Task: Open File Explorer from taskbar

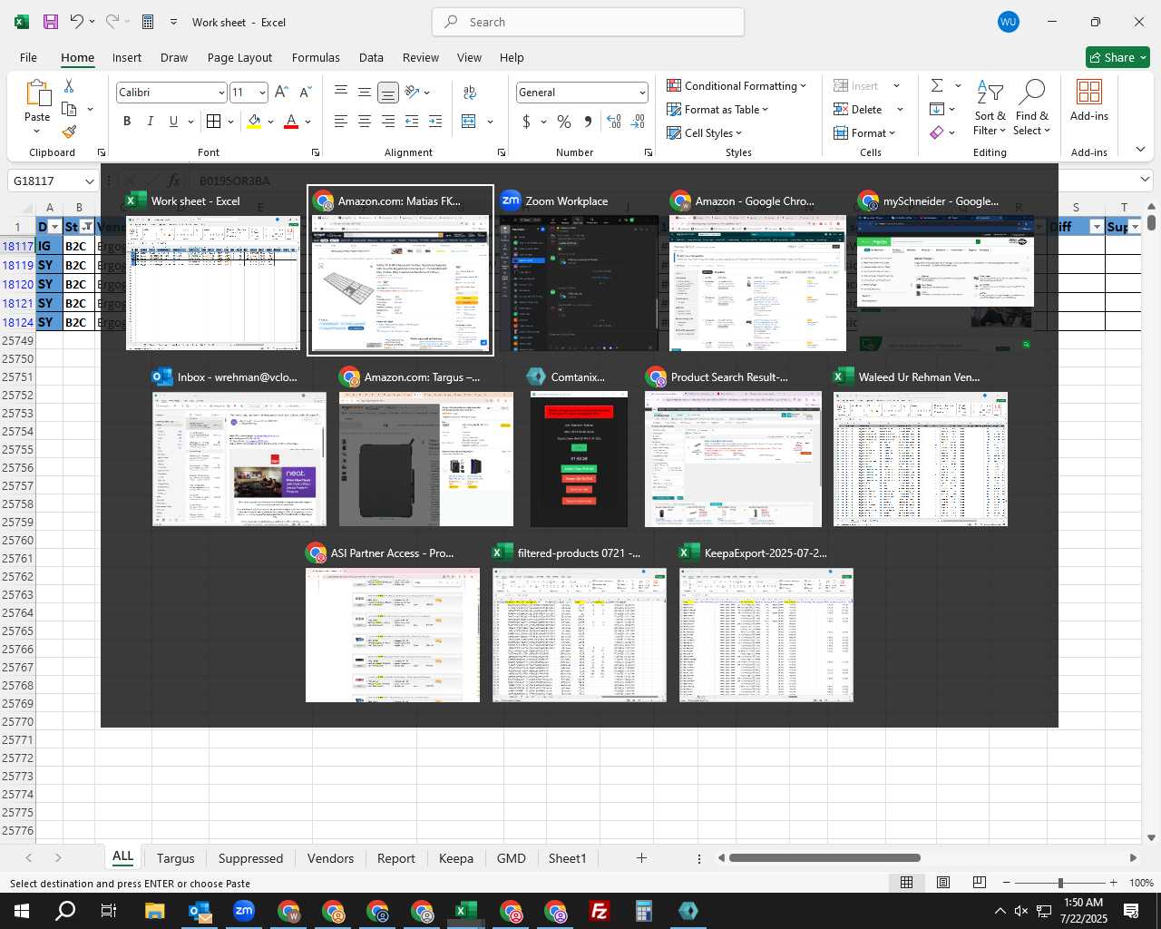Action: [154, 911]
